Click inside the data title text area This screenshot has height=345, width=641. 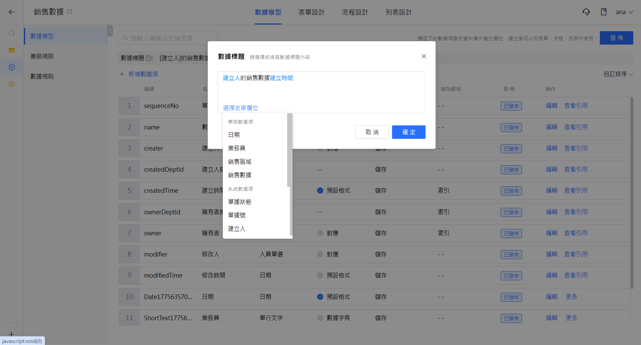coord(322,93)
